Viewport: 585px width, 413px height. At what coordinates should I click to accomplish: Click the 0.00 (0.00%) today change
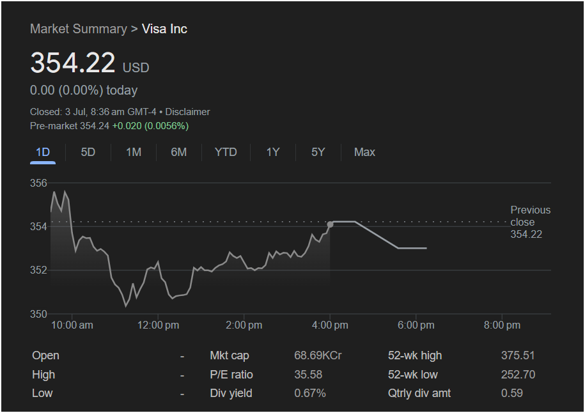[84, 90]
